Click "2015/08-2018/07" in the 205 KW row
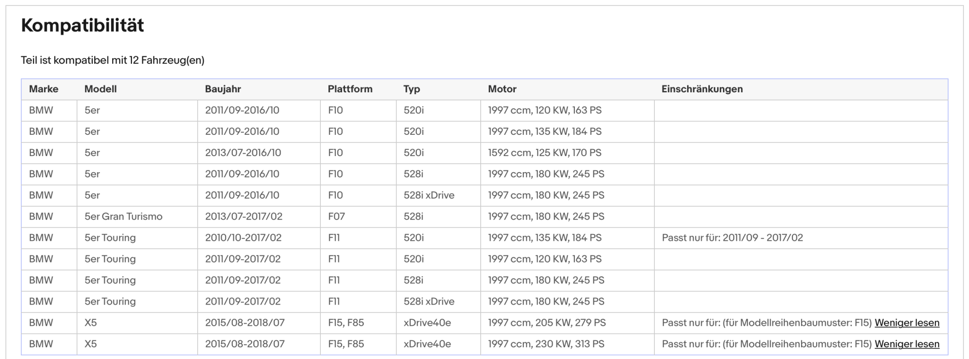969x359 pixels. [x=245, y=323]
